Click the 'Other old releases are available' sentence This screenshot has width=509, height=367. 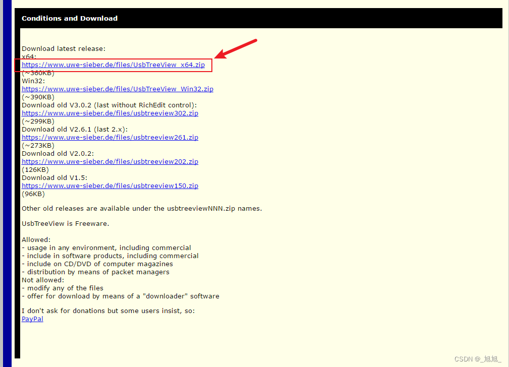click(142, 209)
